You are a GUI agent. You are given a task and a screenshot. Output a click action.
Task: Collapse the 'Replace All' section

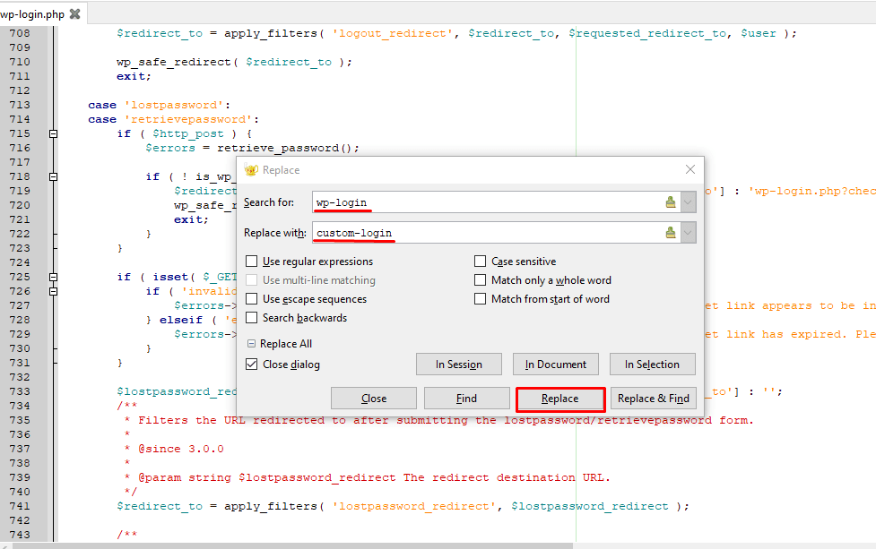[x=251, y=344]
